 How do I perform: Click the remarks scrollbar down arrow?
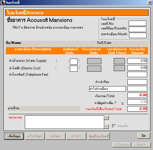tap(107, 127)
